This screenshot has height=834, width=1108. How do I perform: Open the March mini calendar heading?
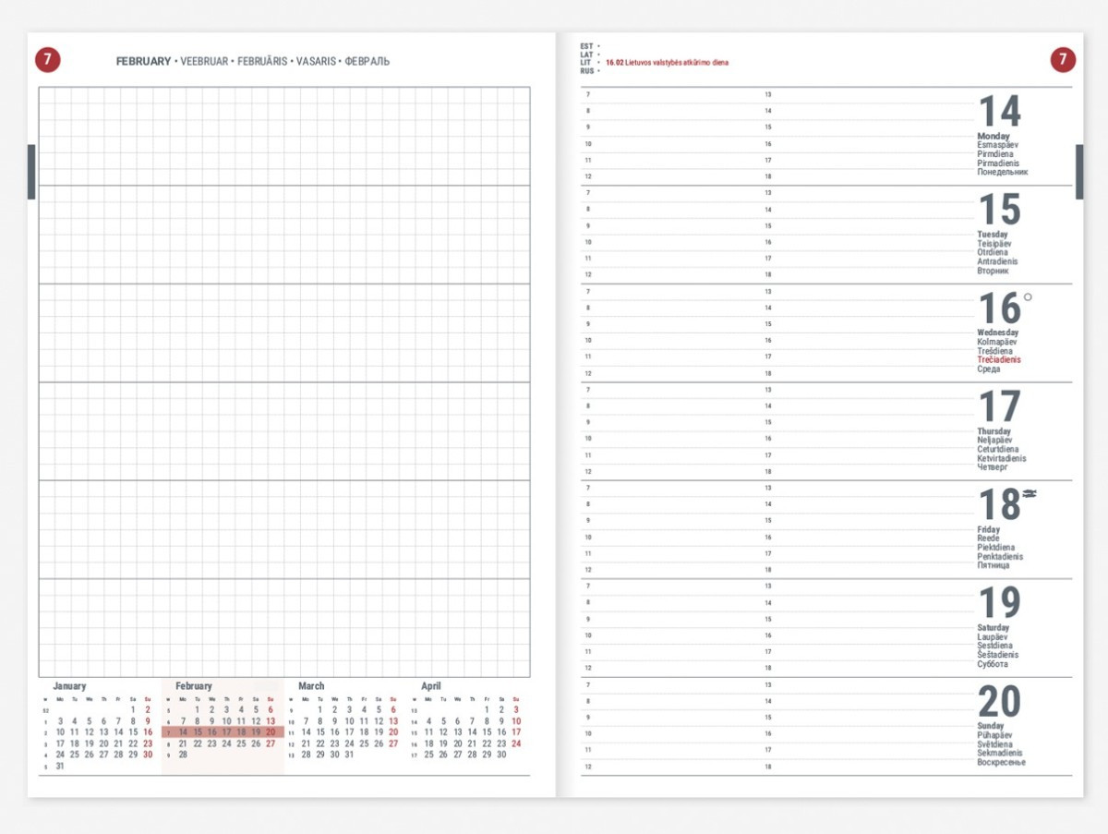[311, 686]
